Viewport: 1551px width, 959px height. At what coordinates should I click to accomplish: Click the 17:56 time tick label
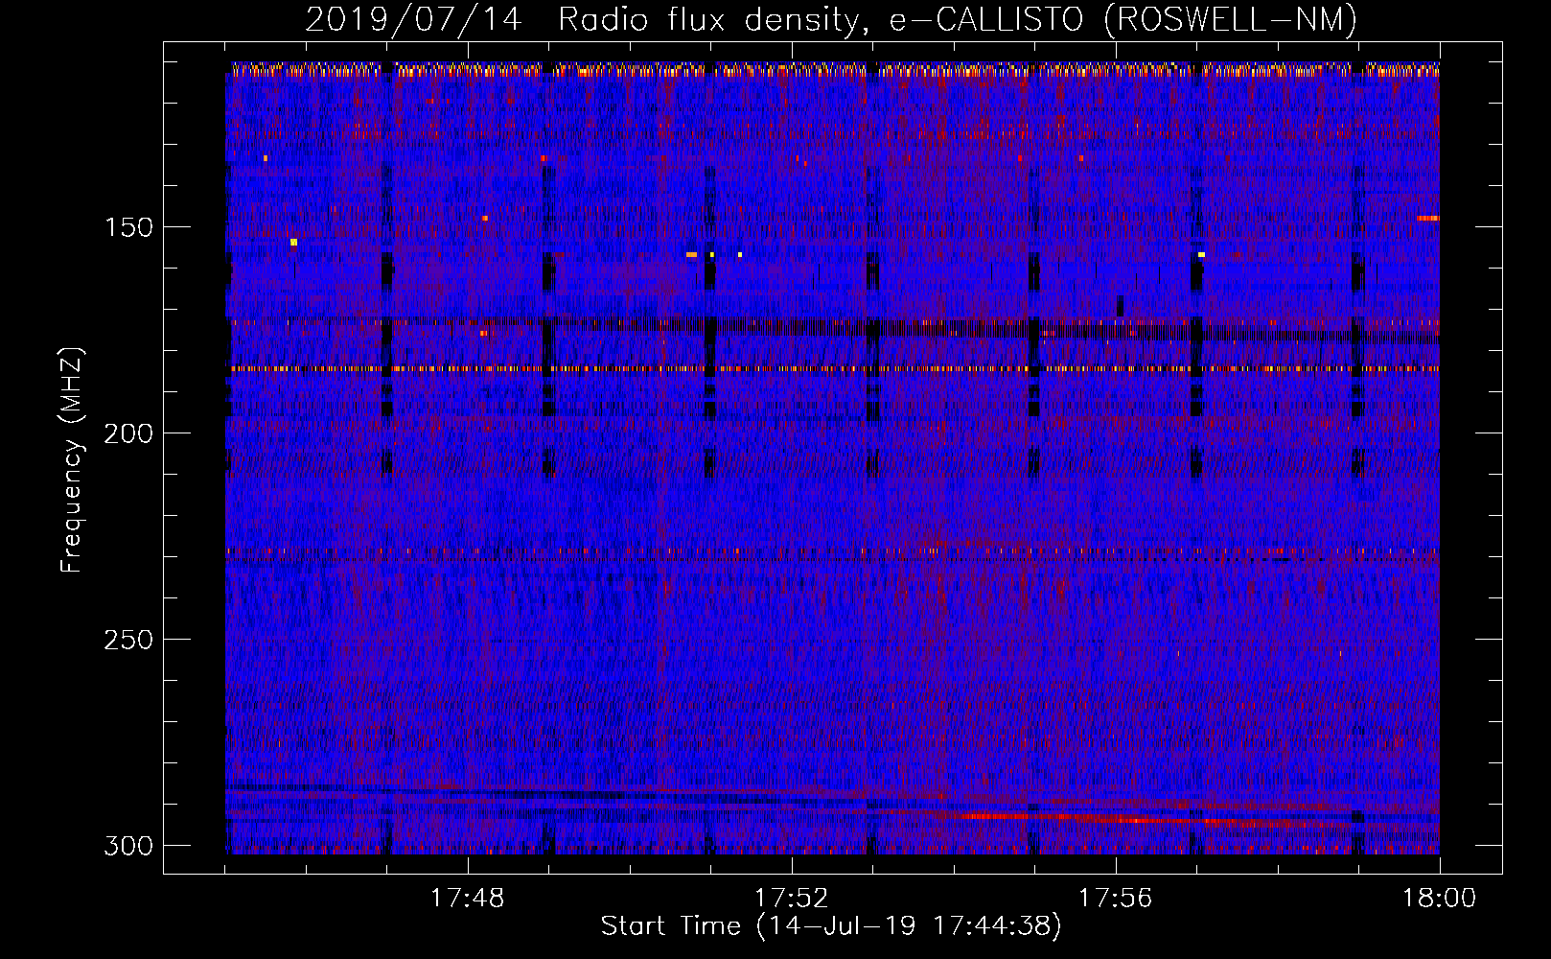click(x=1115, y=899)
